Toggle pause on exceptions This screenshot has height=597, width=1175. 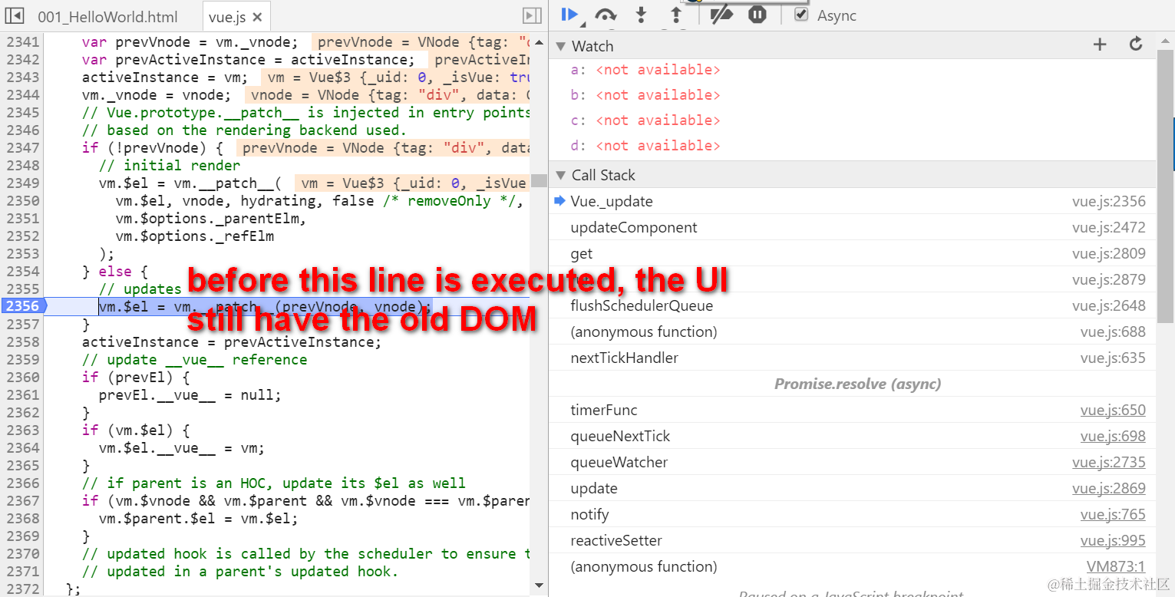(x=757, y=15)
